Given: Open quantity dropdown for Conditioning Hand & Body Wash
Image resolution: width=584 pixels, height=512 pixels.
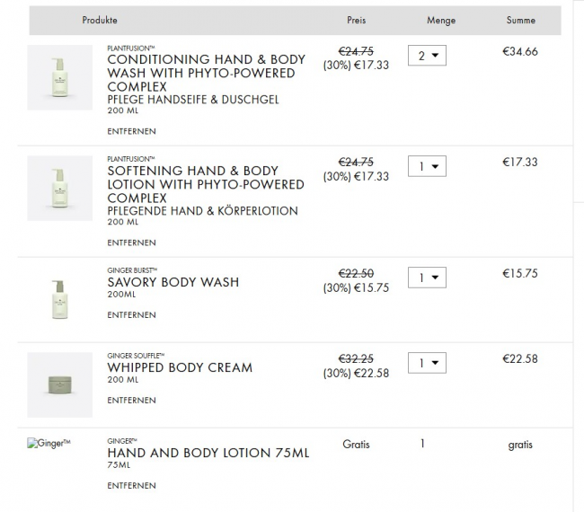Looking at the screenshot, I should coord(427,56).
